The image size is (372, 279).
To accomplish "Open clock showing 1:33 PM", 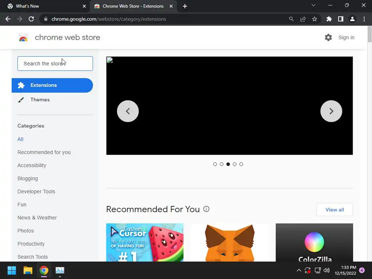I will [345, 270].
